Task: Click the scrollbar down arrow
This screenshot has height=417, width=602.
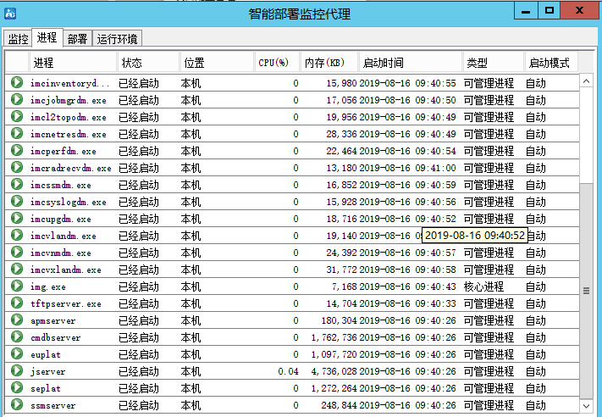Action: tap(586, 406)
